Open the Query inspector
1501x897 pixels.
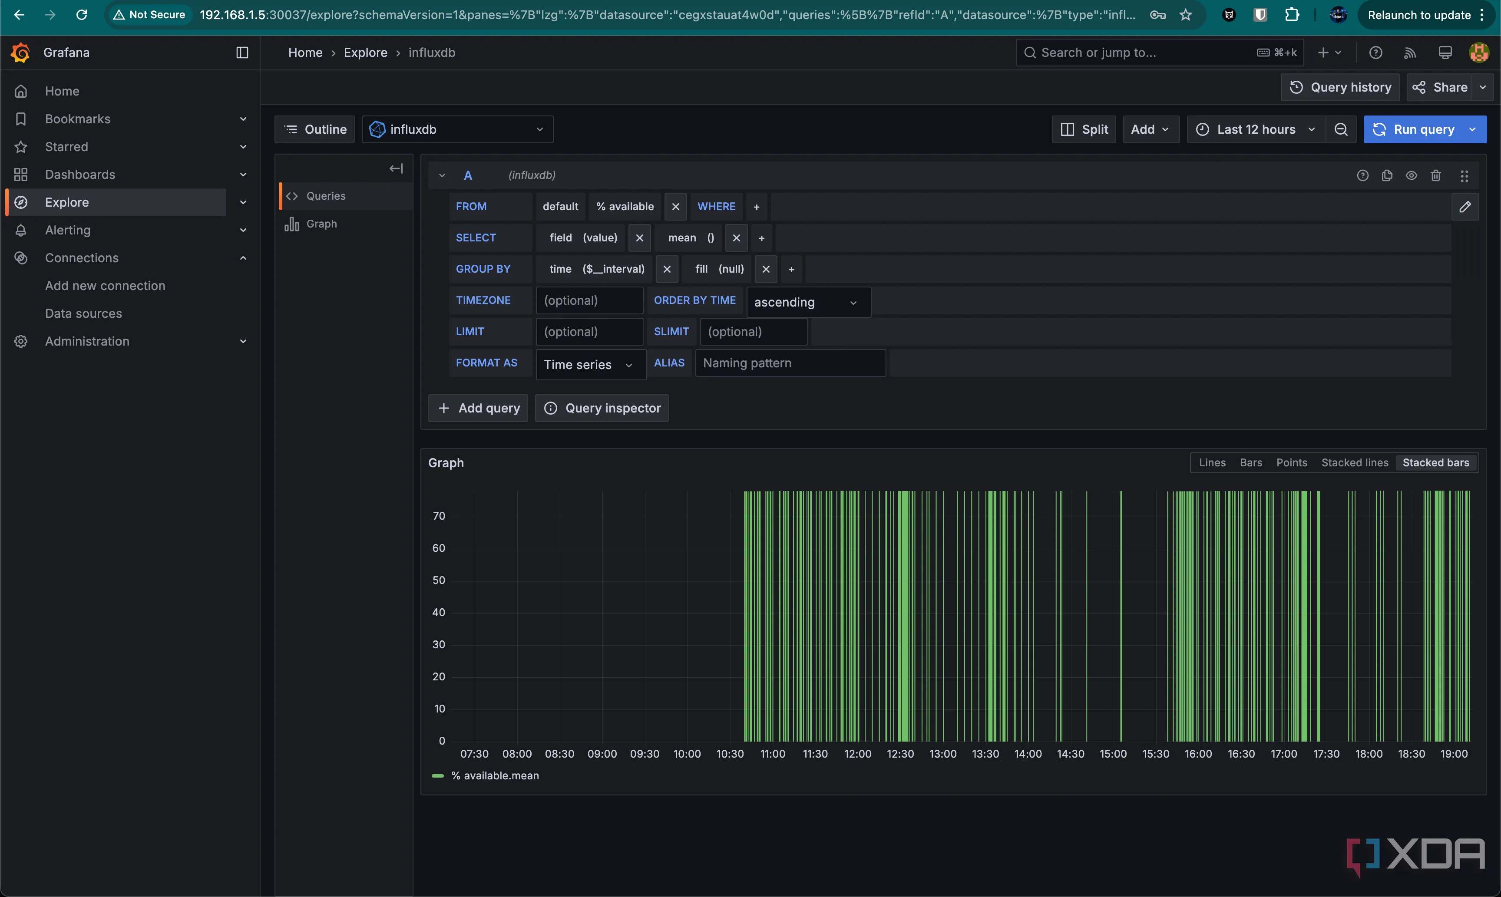tap(602, 408)
